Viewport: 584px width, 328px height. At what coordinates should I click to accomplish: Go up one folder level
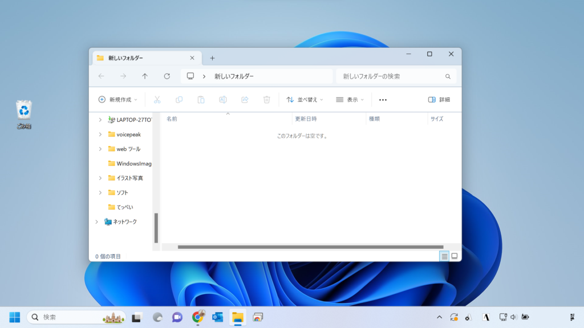pos(145,76)
